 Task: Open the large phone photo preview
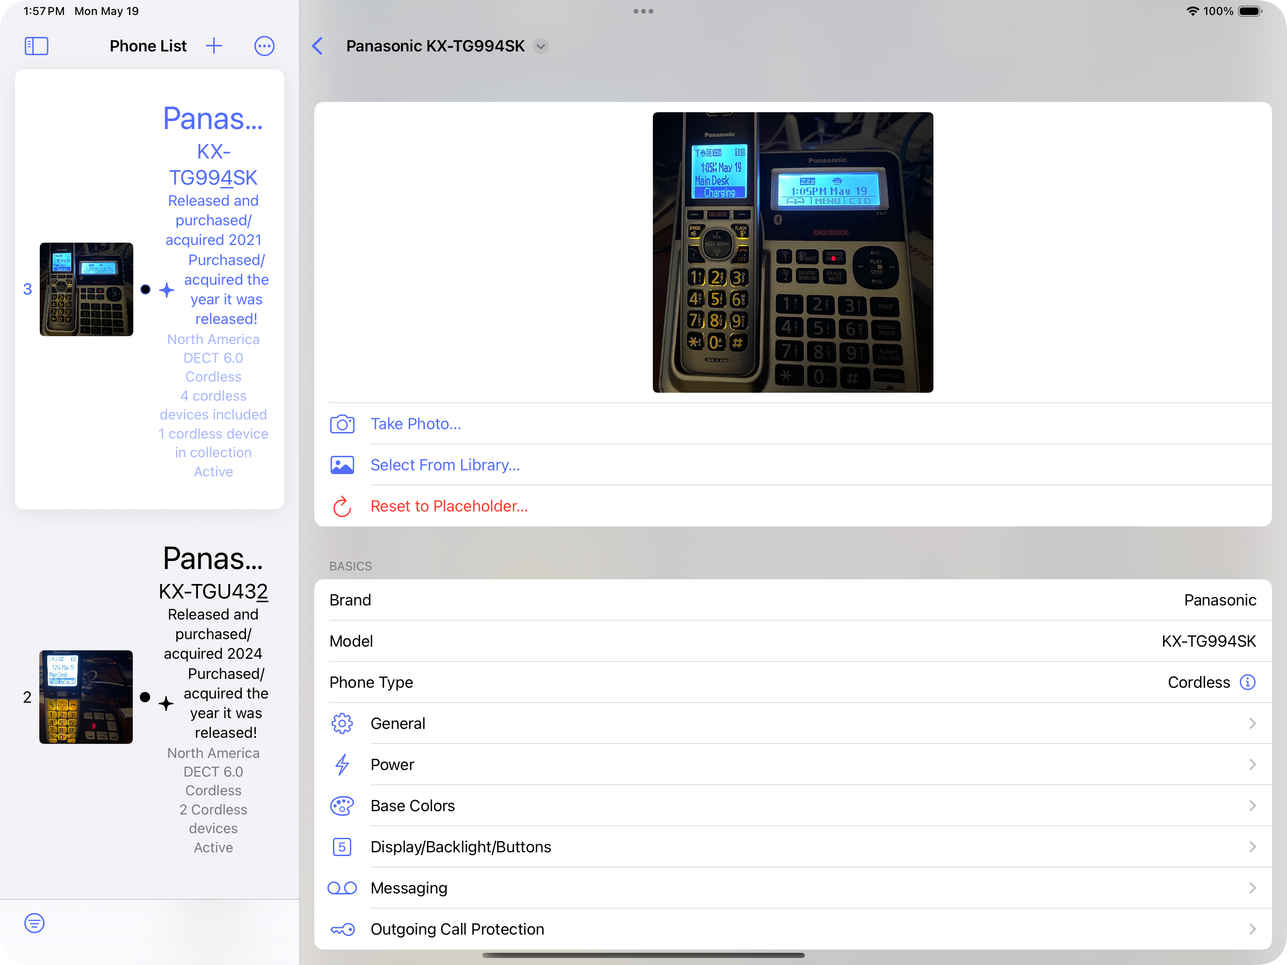[x=792, y=252]
